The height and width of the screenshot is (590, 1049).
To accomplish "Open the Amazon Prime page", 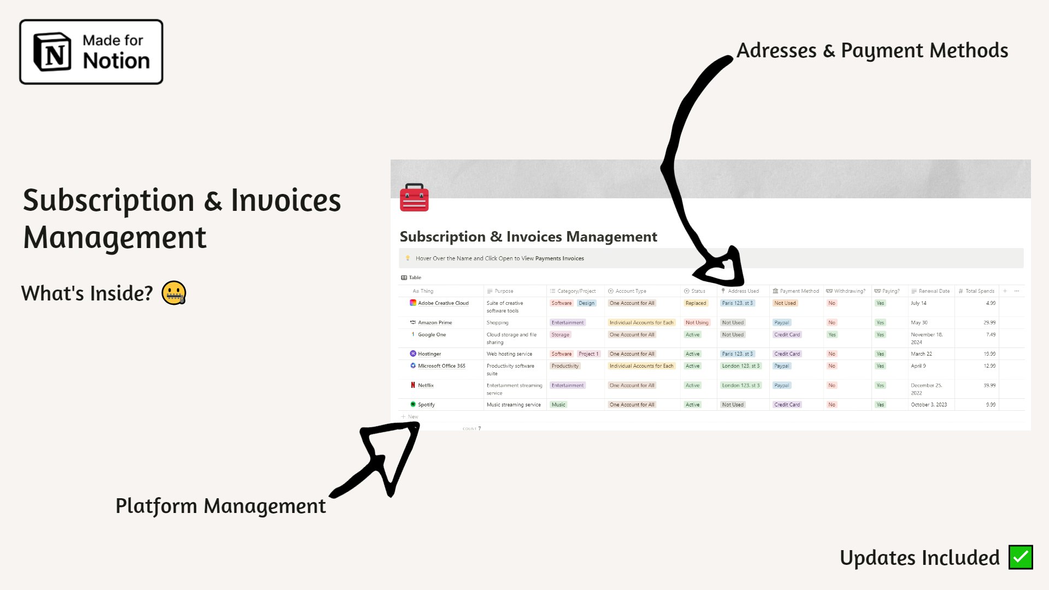I will (435, 323).
